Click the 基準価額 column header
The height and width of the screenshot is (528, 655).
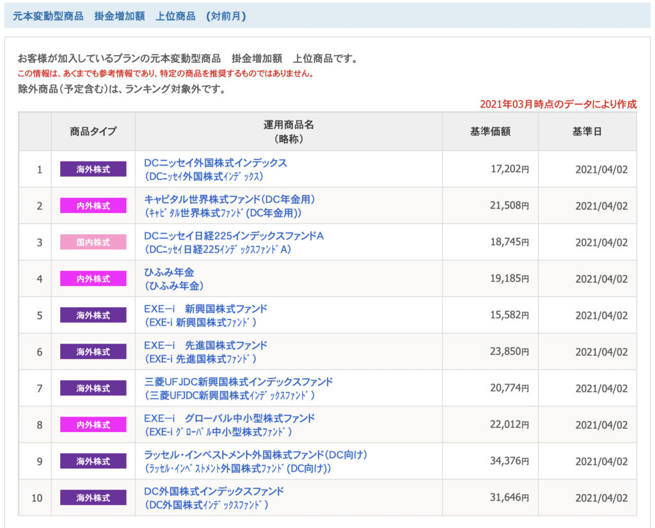pos(490,131)
